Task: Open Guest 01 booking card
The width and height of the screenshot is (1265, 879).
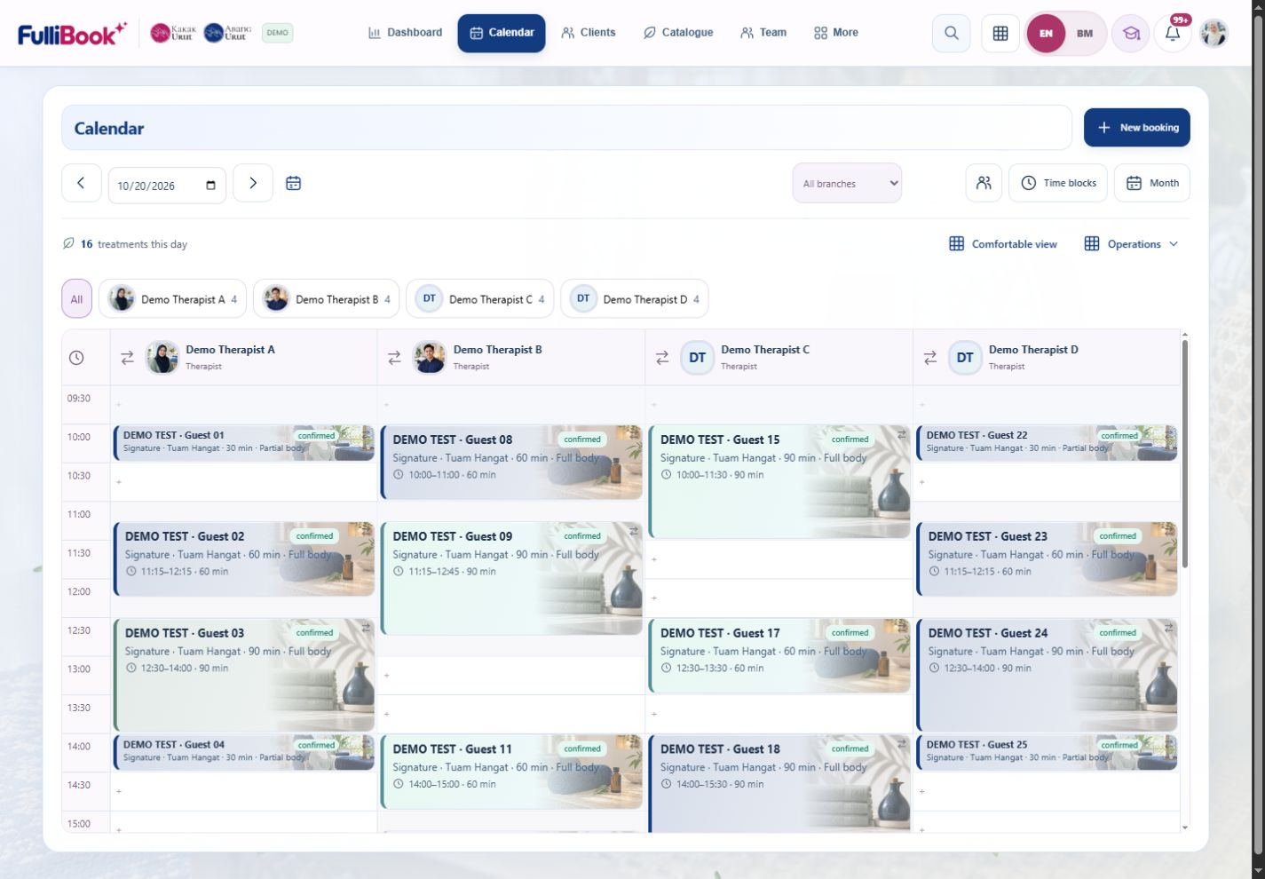Action: (244, 442)
